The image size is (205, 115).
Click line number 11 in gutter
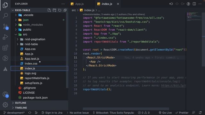(76, 57)
